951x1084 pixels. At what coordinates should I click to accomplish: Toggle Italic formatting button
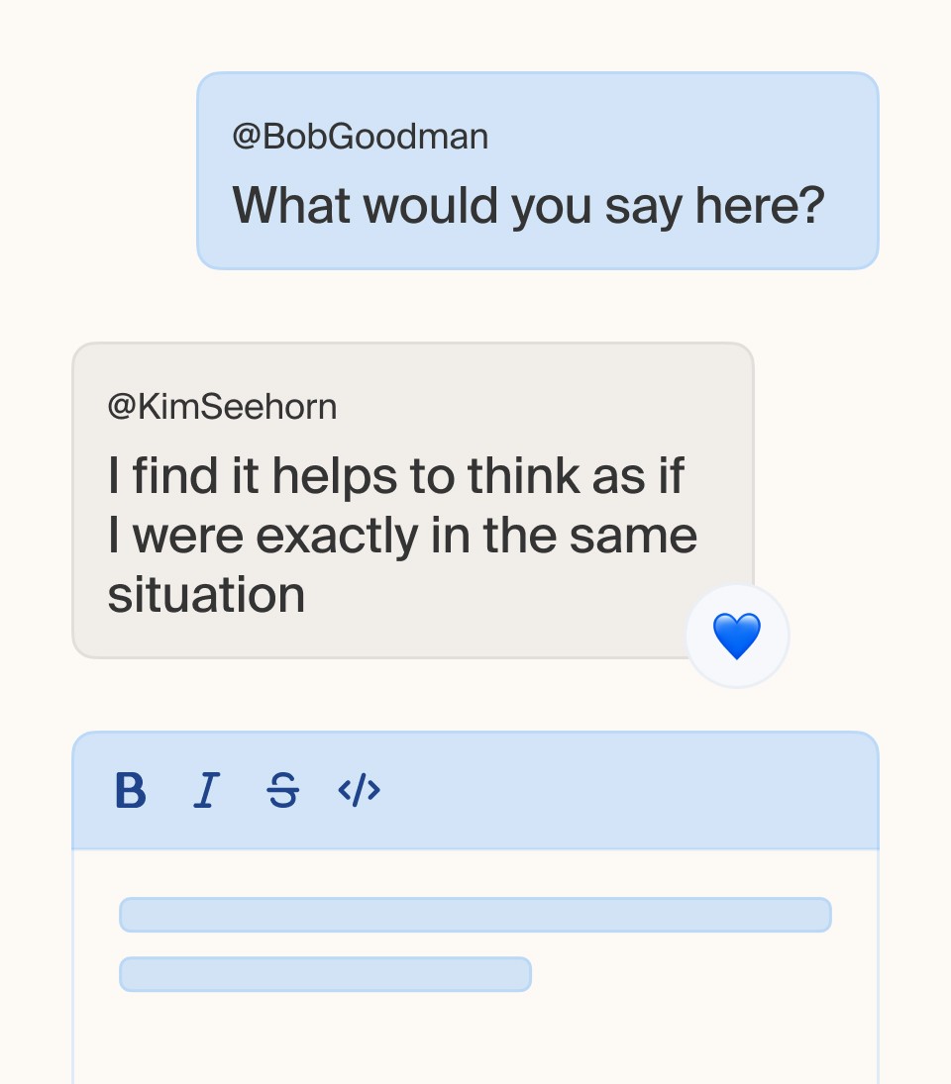206,790
